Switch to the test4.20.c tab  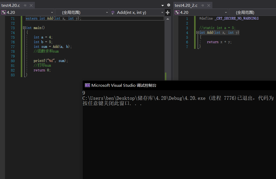(x=10, y=5)
